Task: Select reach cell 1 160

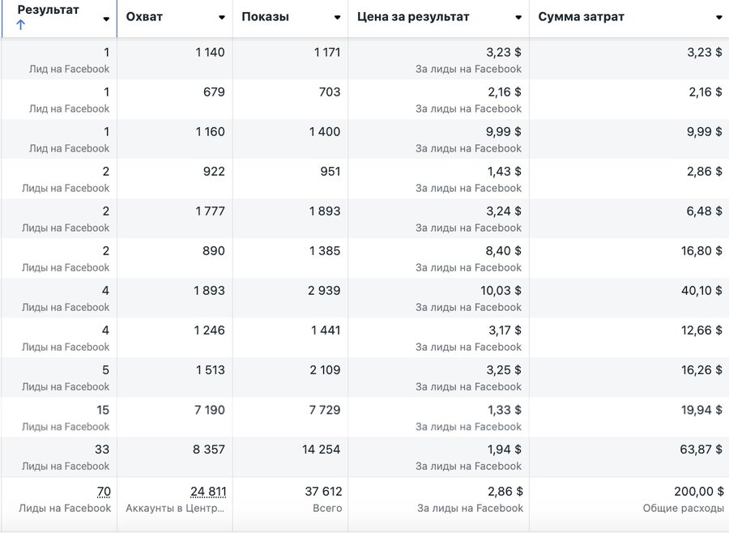Action: 210,131
